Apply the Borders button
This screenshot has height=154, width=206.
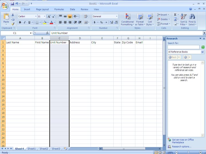[37, 23]
